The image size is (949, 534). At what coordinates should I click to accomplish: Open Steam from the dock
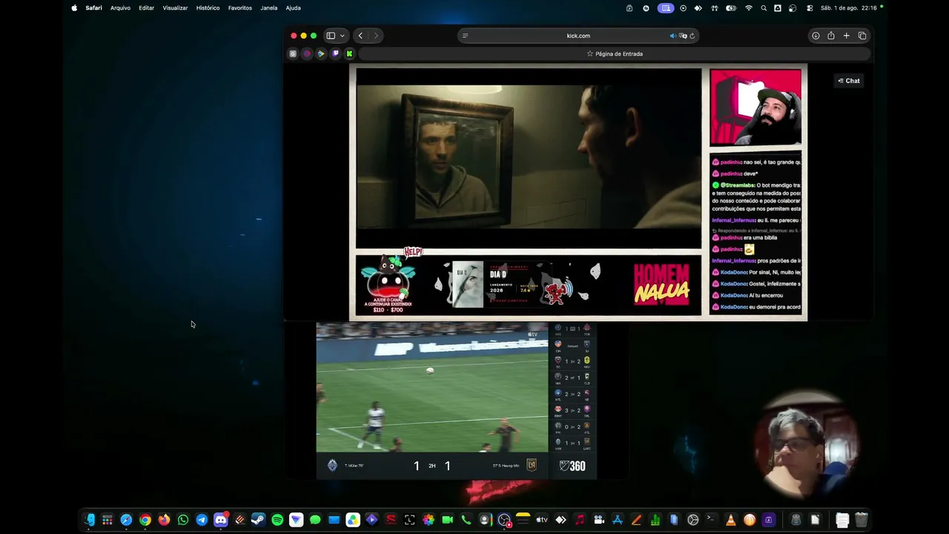(258, 520)
